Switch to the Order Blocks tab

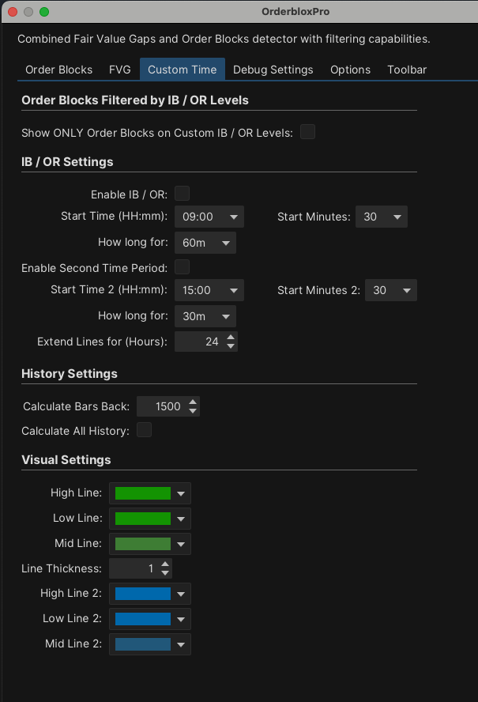coord(58,70)
